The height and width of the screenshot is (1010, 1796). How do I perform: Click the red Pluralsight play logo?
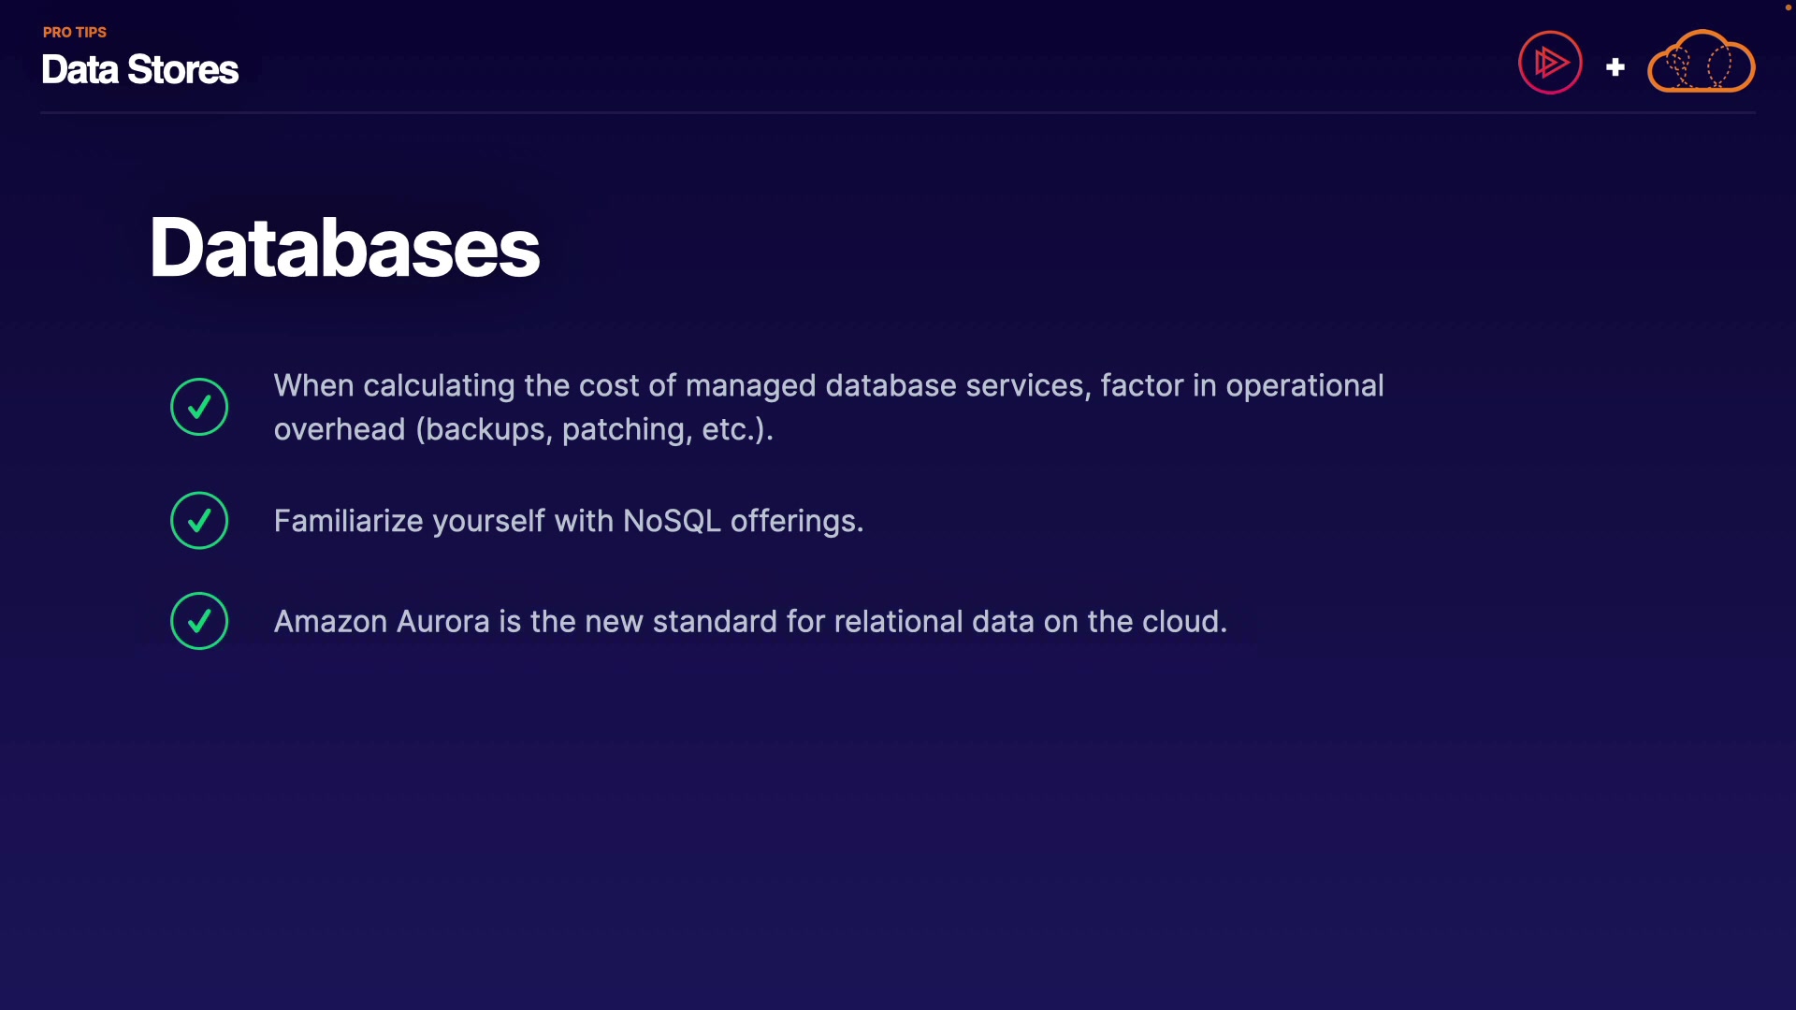coord(1550,63)
